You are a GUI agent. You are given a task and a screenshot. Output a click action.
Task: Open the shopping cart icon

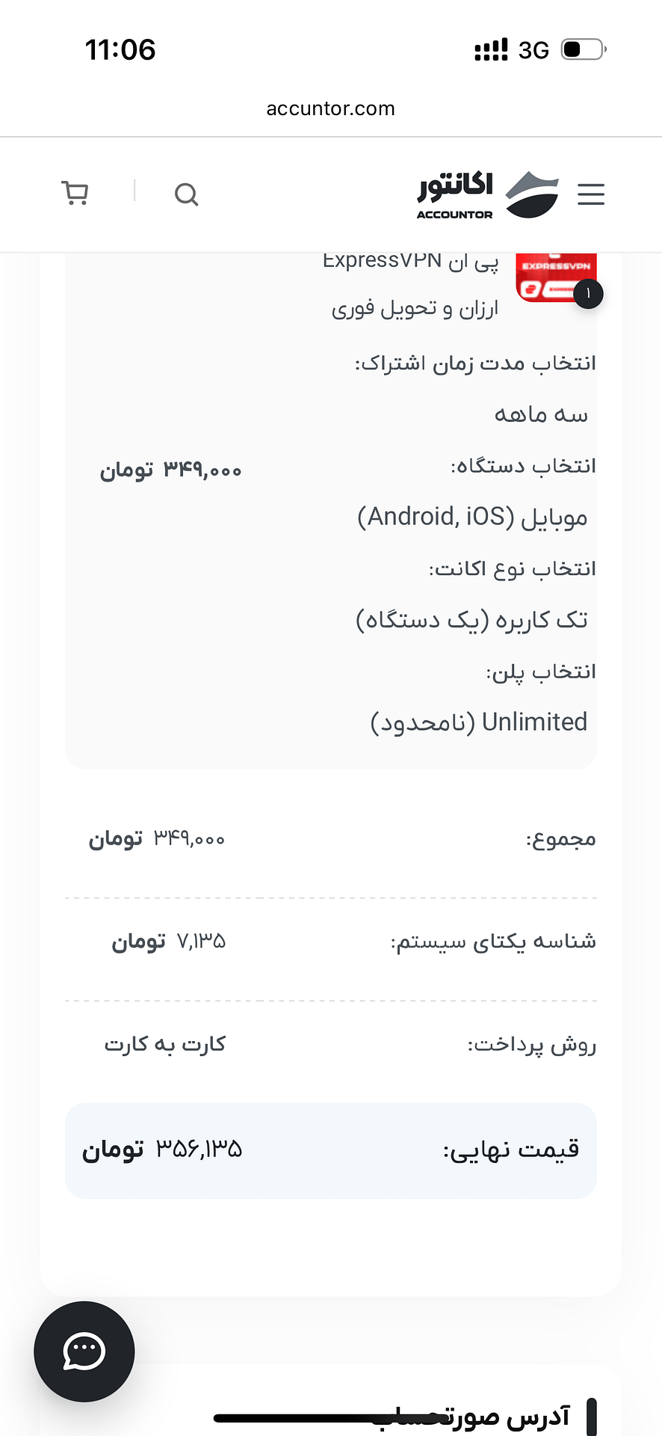click(75, 193)
